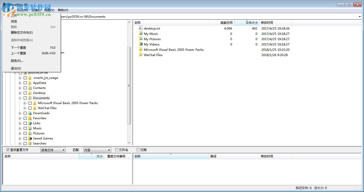Click the tree scrollbar down arrow
This screenshot has height=192, width=364.
pyautogui.click(x=129, y=143)
